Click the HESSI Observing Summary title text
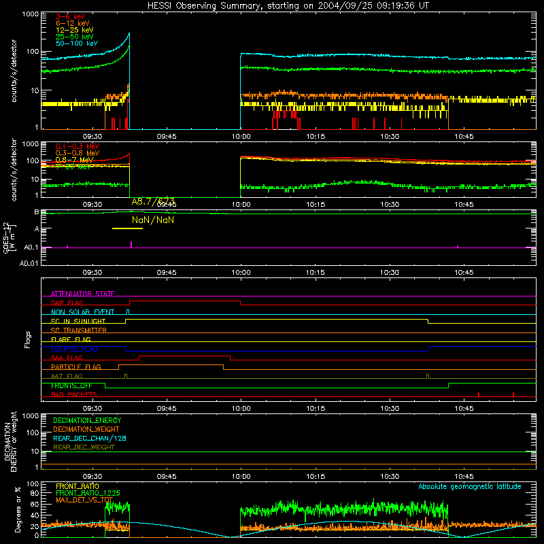544x544 pixels. point(288,6)
